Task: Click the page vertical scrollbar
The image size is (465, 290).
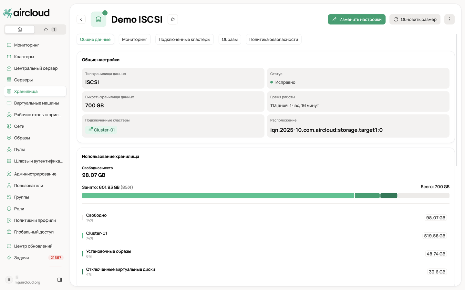Action: 457,100
